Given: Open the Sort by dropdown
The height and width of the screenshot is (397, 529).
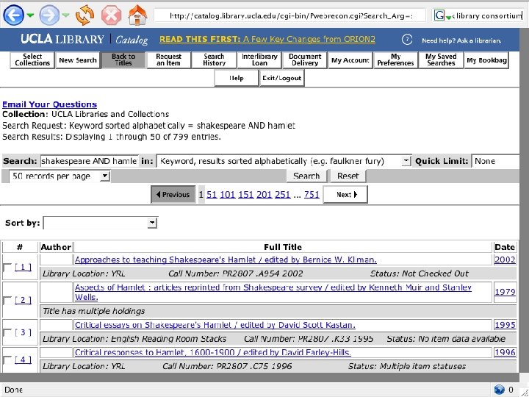Looking at the screenshot, I should (101, 223).
